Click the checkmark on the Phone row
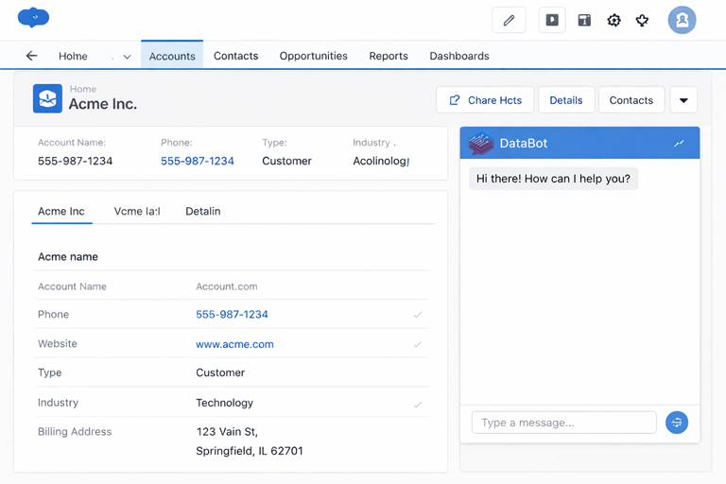Screen dimensions: 726x484 pos(418,315)
